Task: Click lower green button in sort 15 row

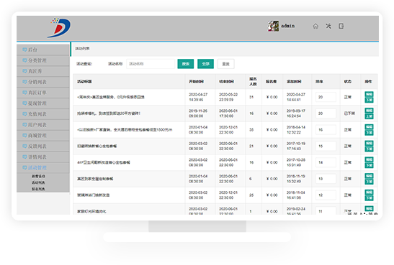Action: point(369,149)
